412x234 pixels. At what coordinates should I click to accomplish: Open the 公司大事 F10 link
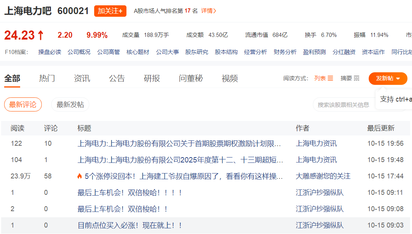tap(167, 52)
